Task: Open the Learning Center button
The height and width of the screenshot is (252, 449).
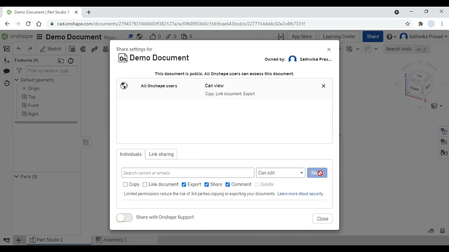Action: (x=339, y=36)
